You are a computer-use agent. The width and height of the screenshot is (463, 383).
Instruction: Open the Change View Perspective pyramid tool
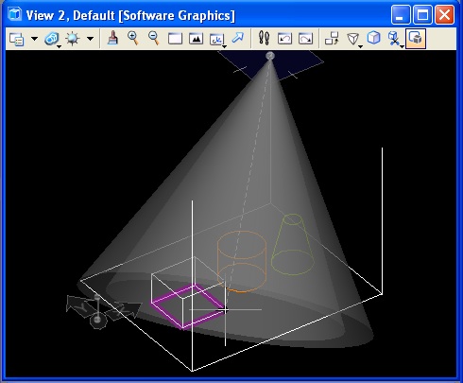pyautogui.click(x=353, y=40)
